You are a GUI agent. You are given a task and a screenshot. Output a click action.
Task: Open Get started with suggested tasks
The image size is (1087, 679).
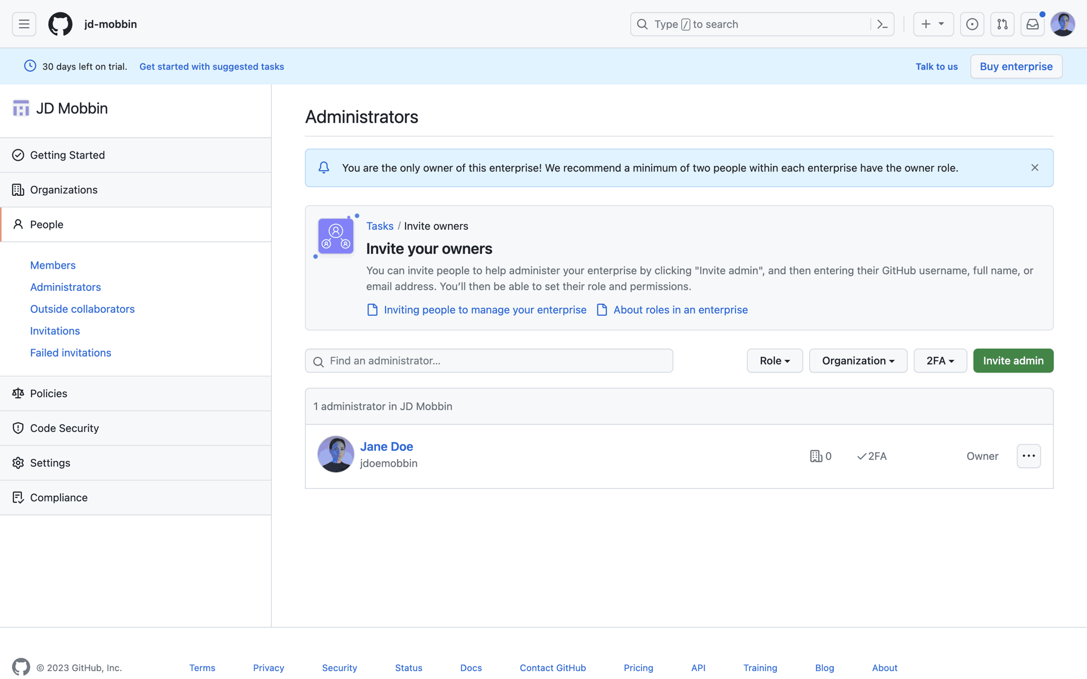pyautogui.click(x=212, y=66)
